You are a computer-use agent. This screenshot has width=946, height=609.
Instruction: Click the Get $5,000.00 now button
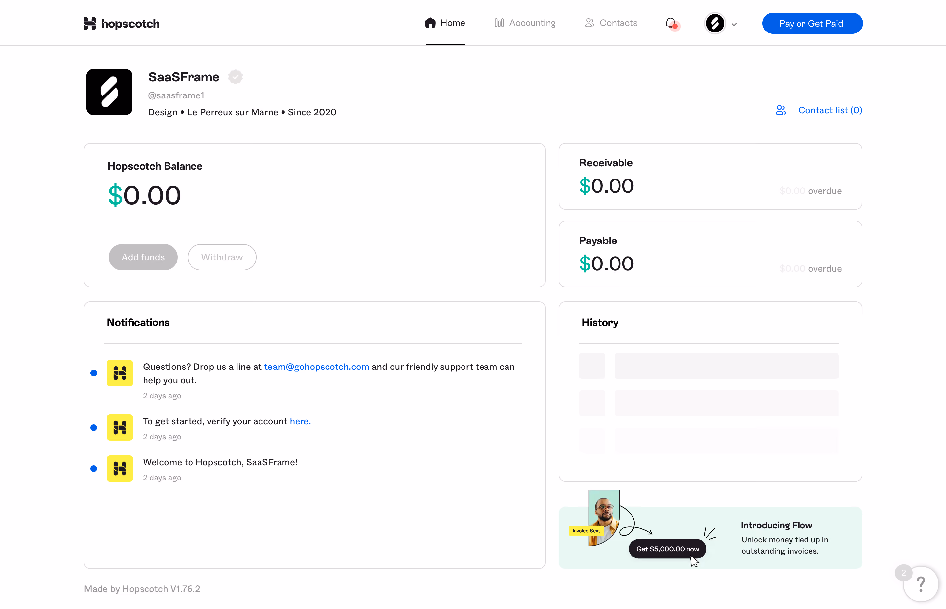[x=667, y=549]
